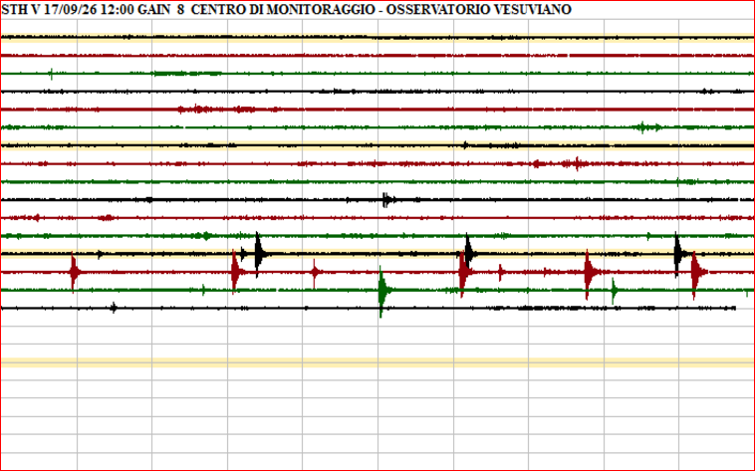Click the small black burst mid-screen on tenth trace
Screen dimensions: 755x471
point(387,199)
